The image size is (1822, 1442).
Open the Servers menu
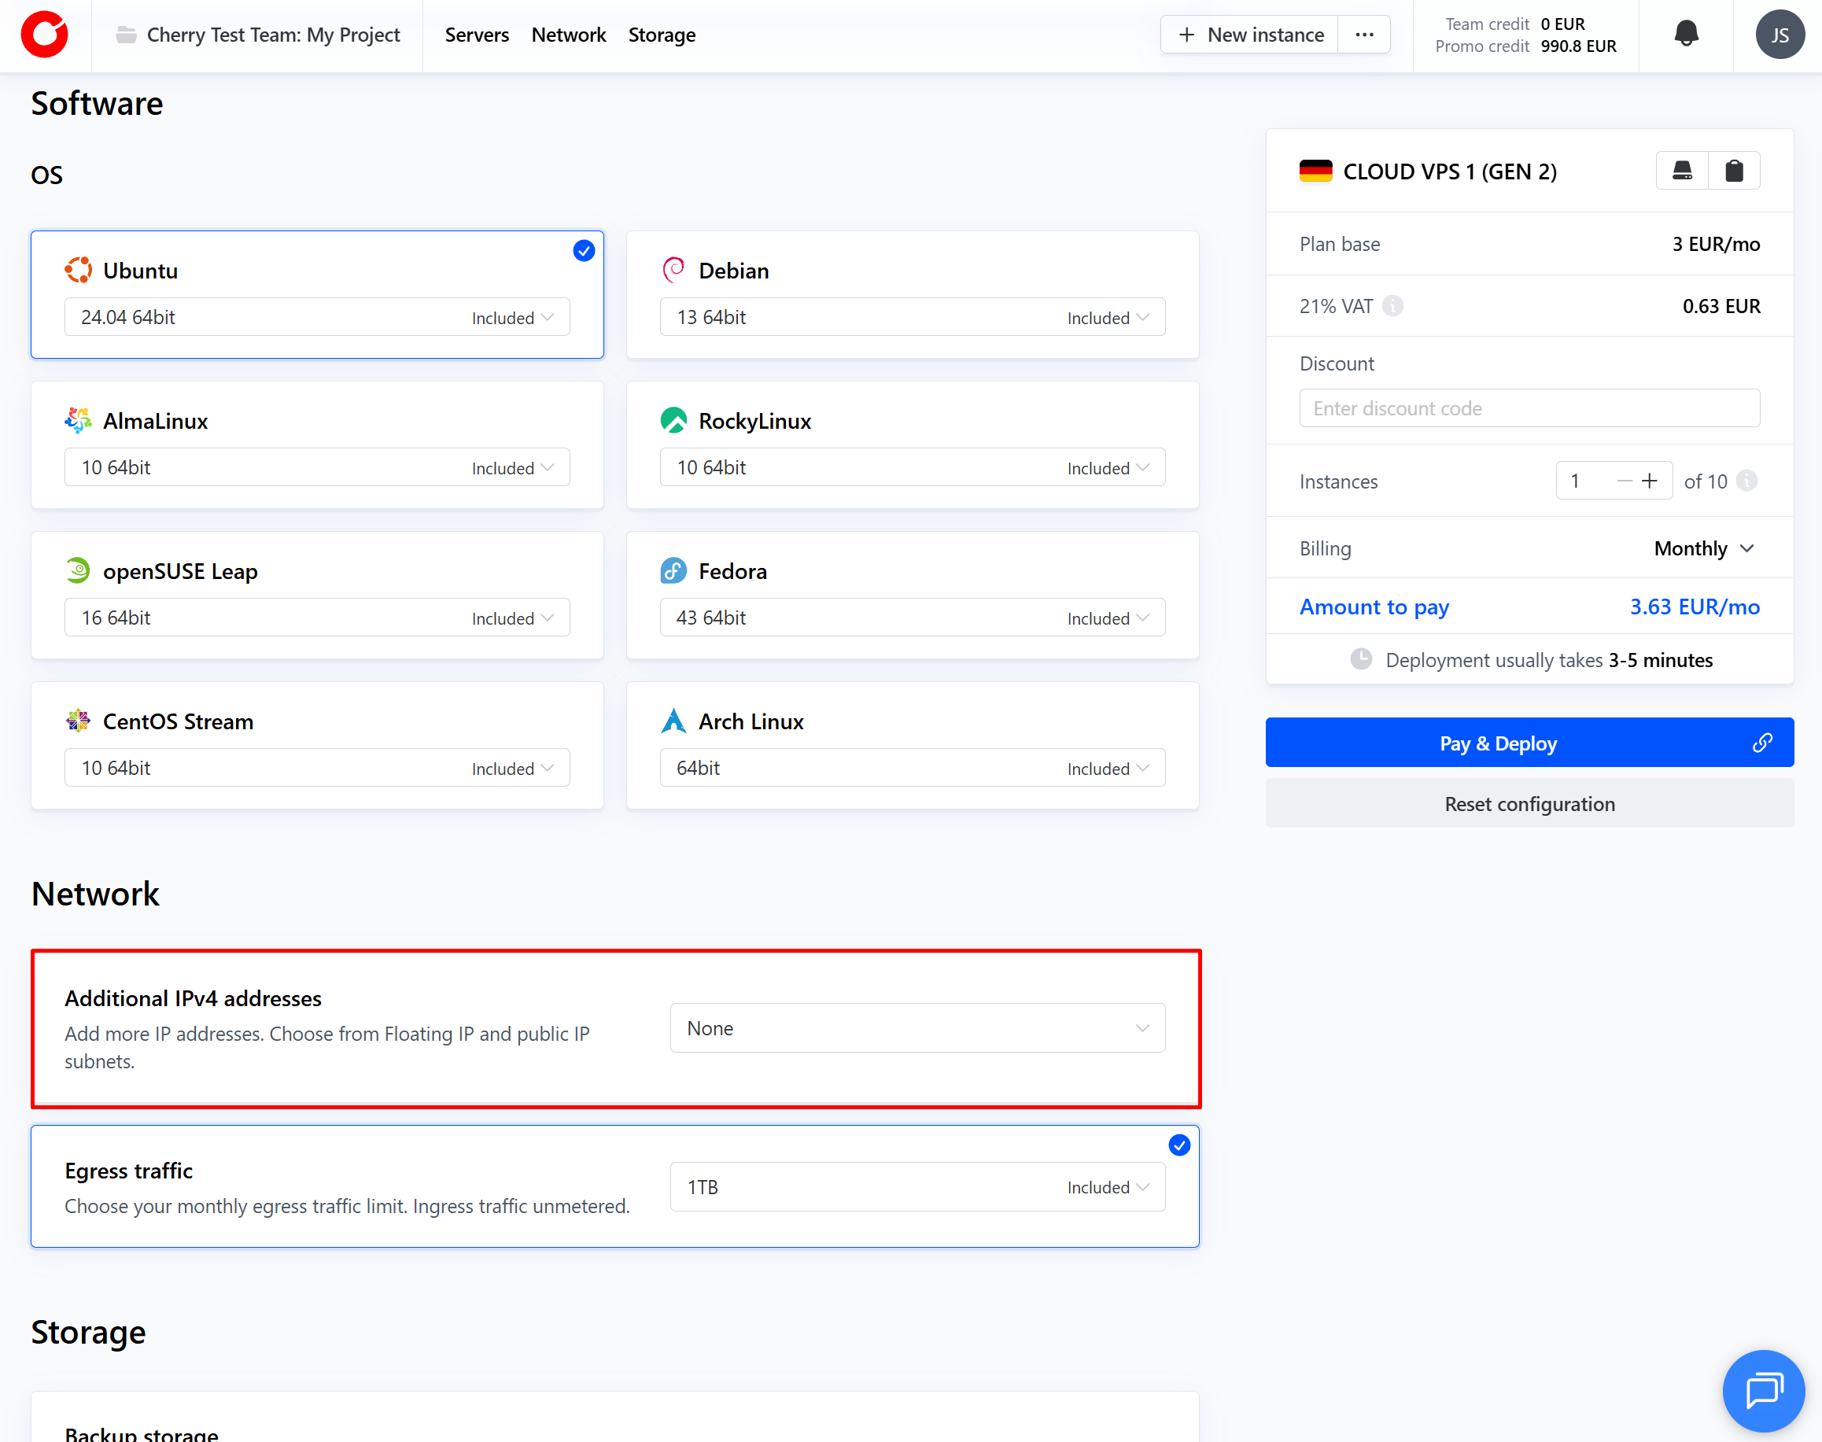pyautogui.click(x=476, y=35)
